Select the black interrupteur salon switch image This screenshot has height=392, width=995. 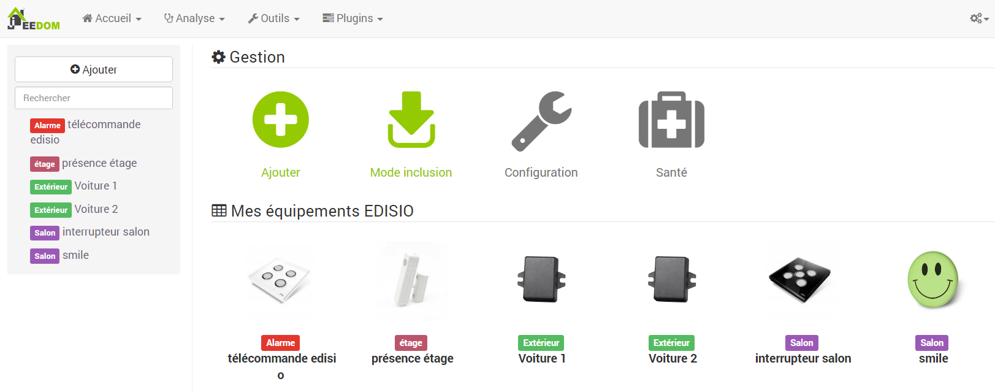click(800, 280)
